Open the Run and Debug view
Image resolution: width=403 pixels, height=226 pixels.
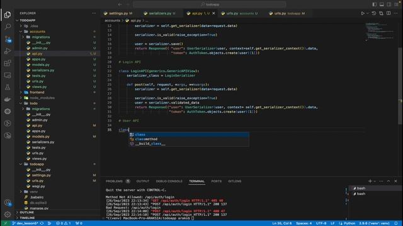click(8, 51)
